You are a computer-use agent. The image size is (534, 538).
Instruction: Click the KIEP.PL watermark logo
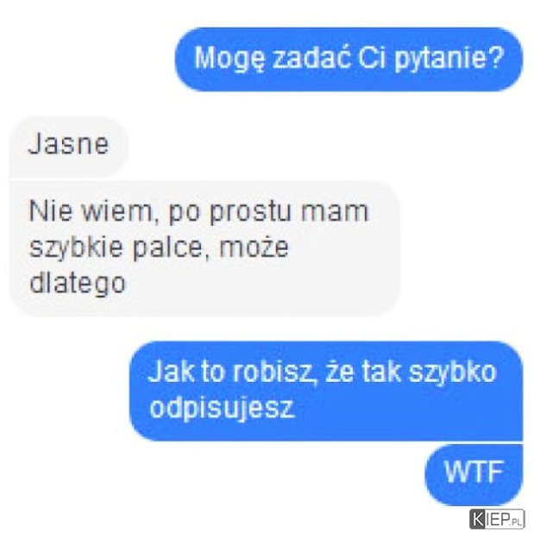coord(497,520)
